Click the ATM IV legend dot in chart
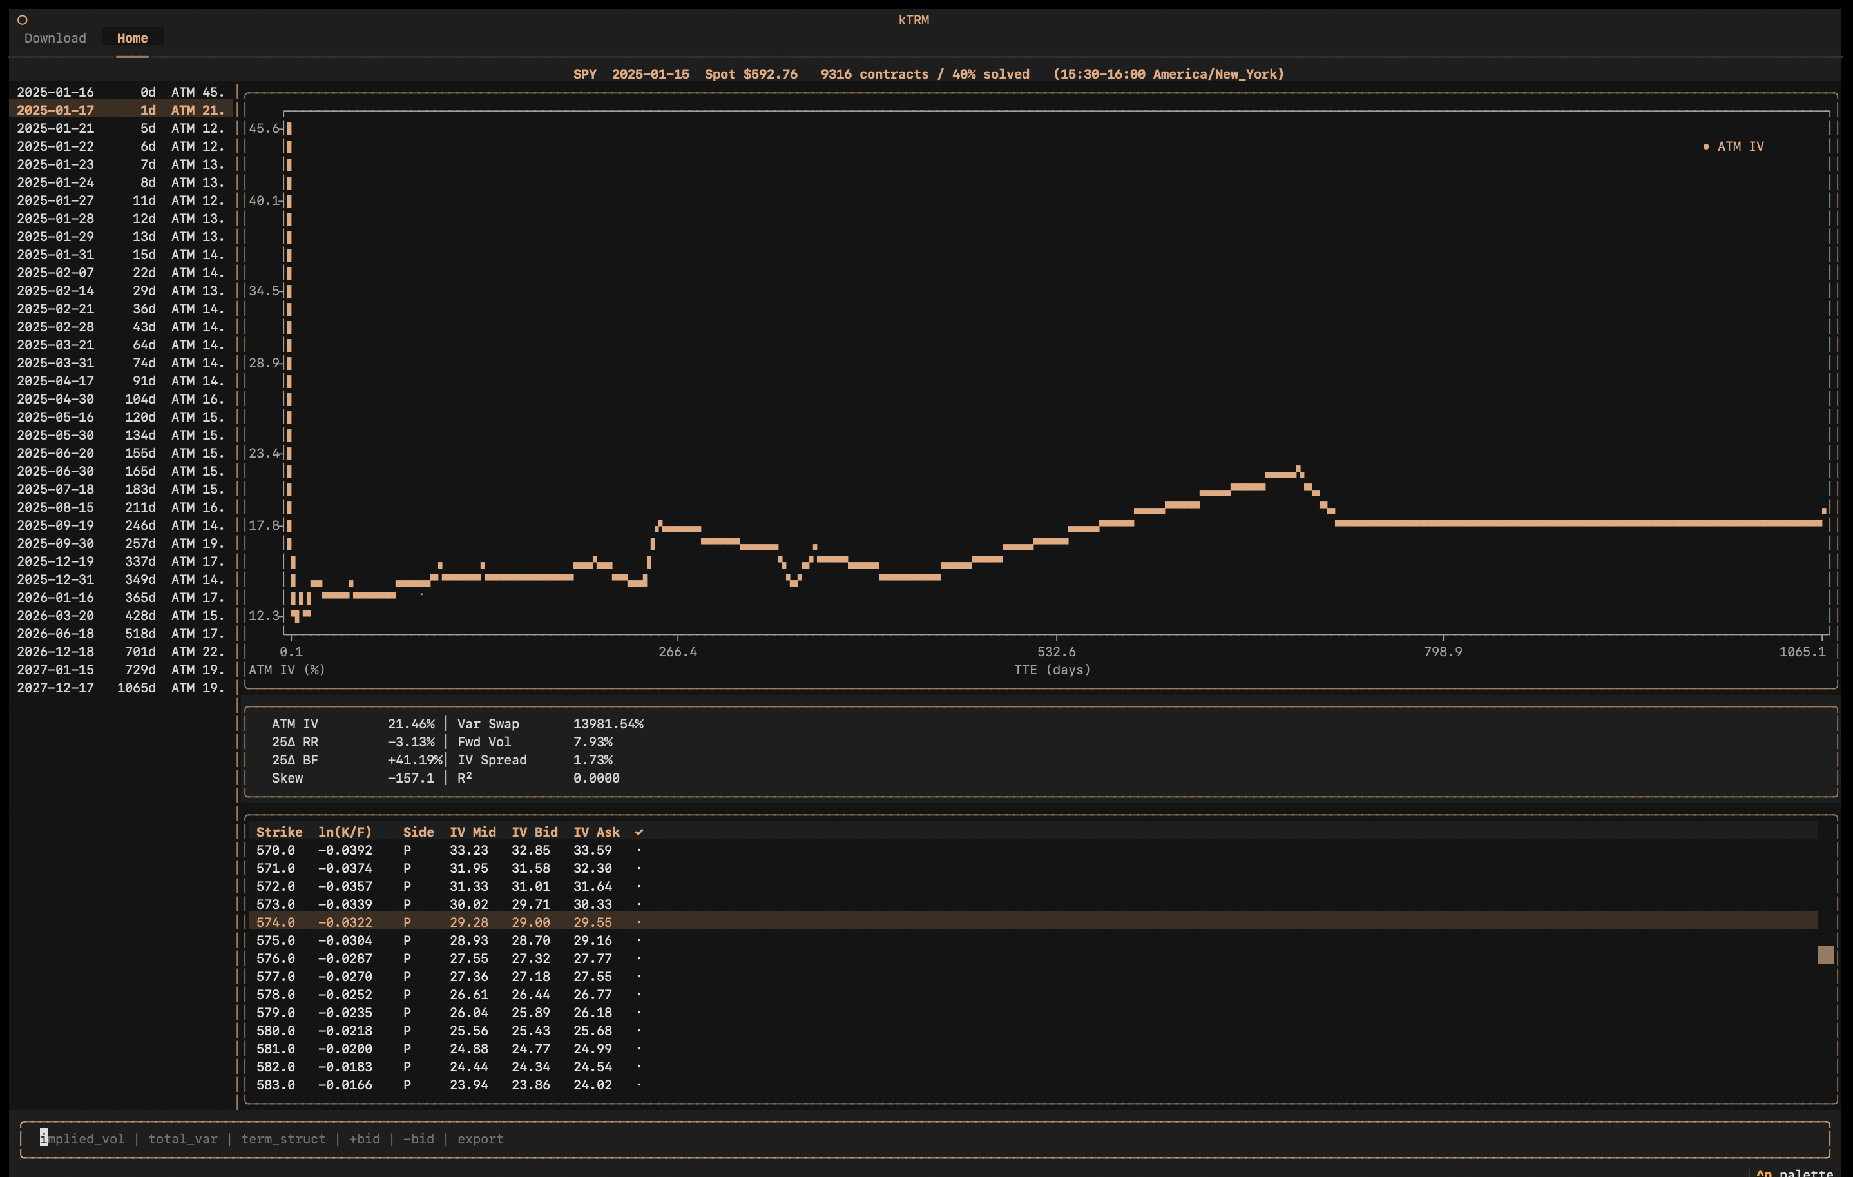This screenshot has width=1853, height=1177. point(1706,146)
